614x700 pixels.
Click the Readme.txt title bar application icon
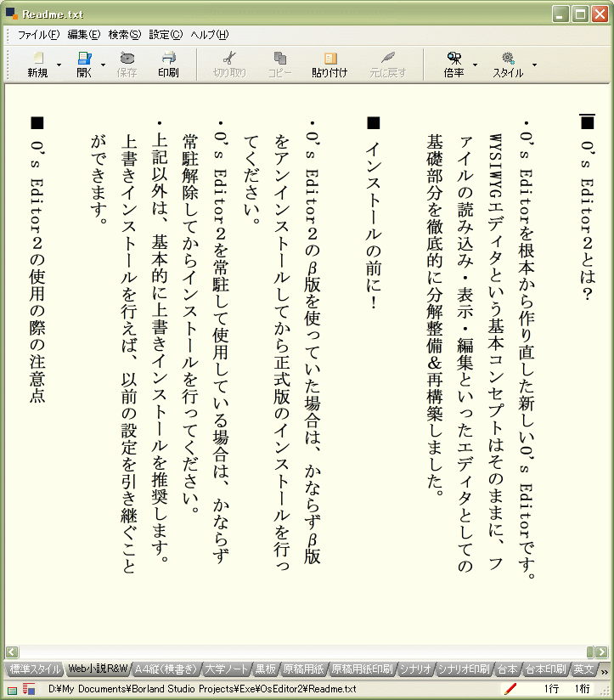[12, 14]
